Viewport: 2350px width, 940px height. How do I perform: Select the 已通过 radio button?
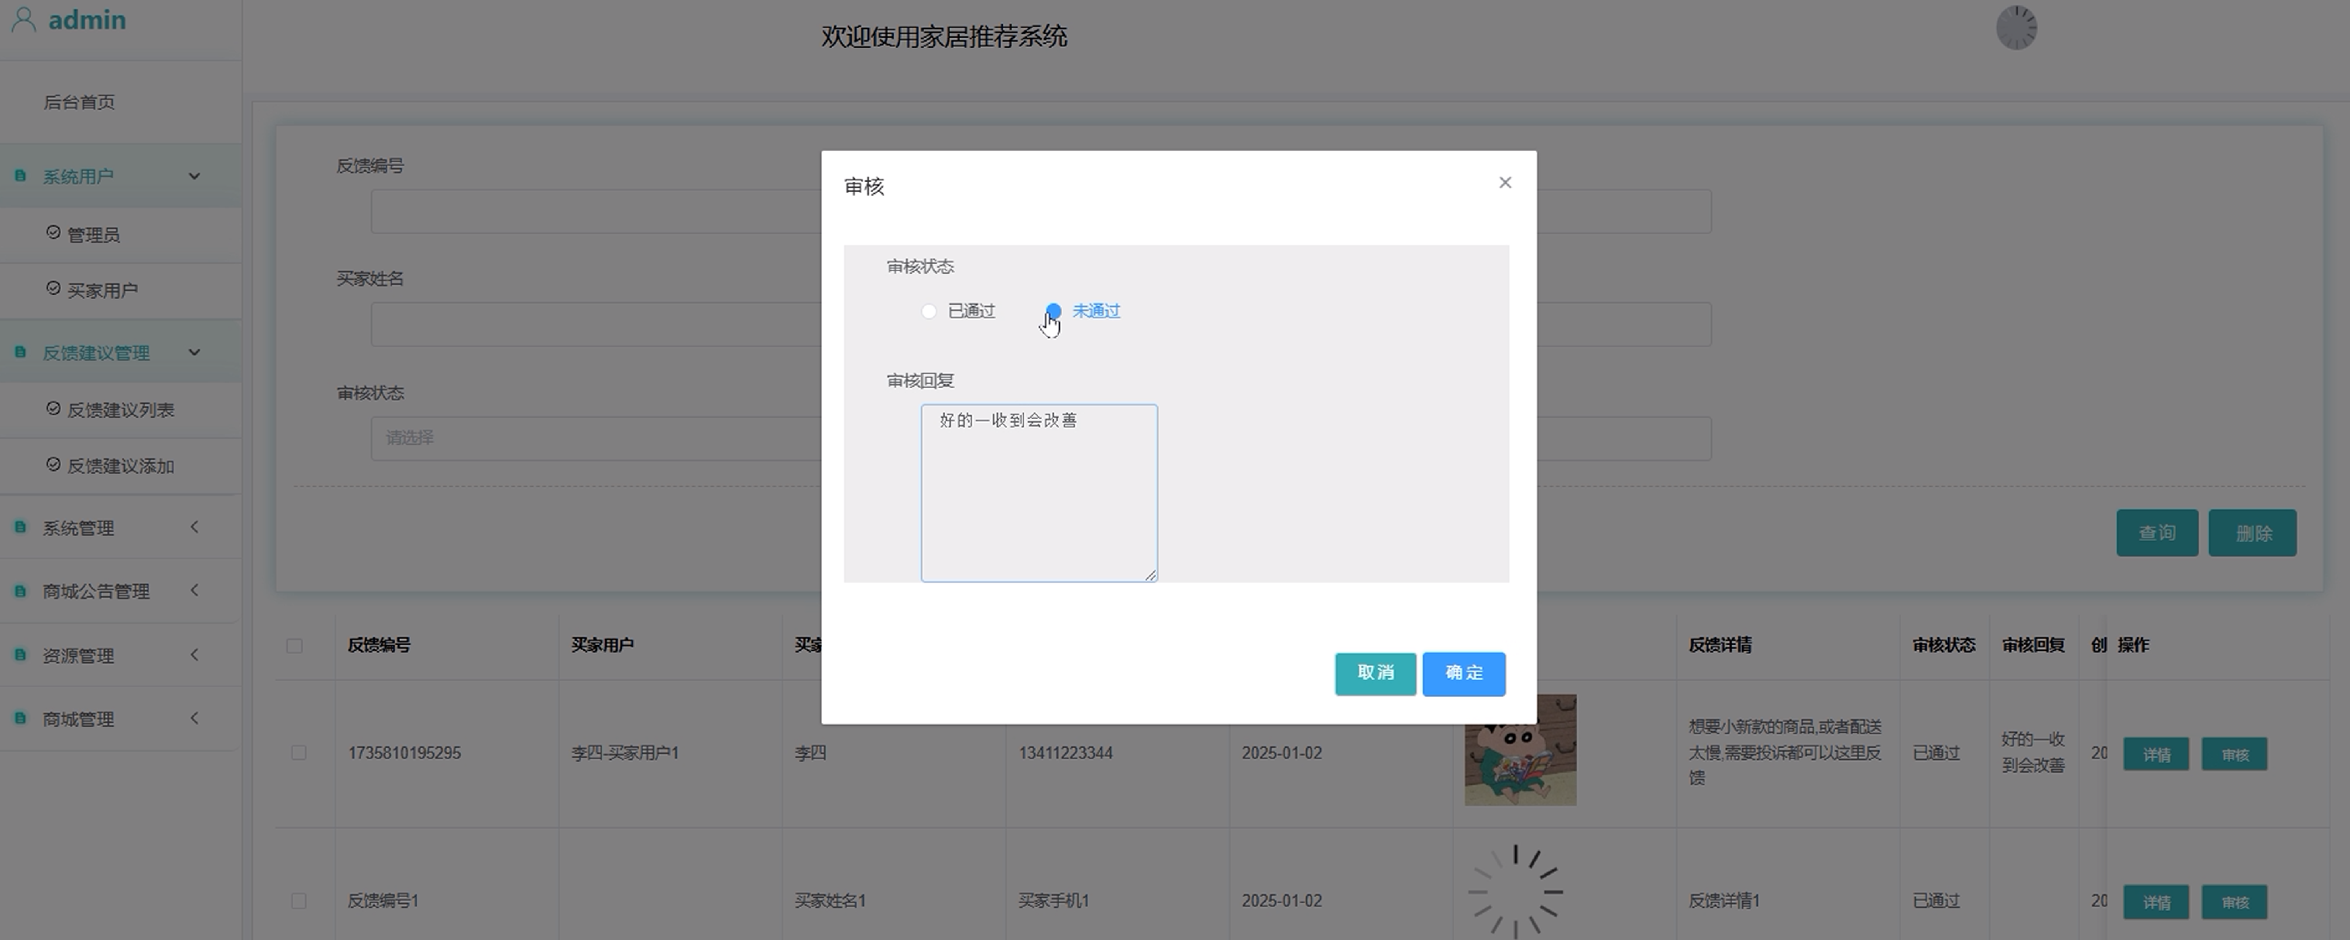pos(929,312)
